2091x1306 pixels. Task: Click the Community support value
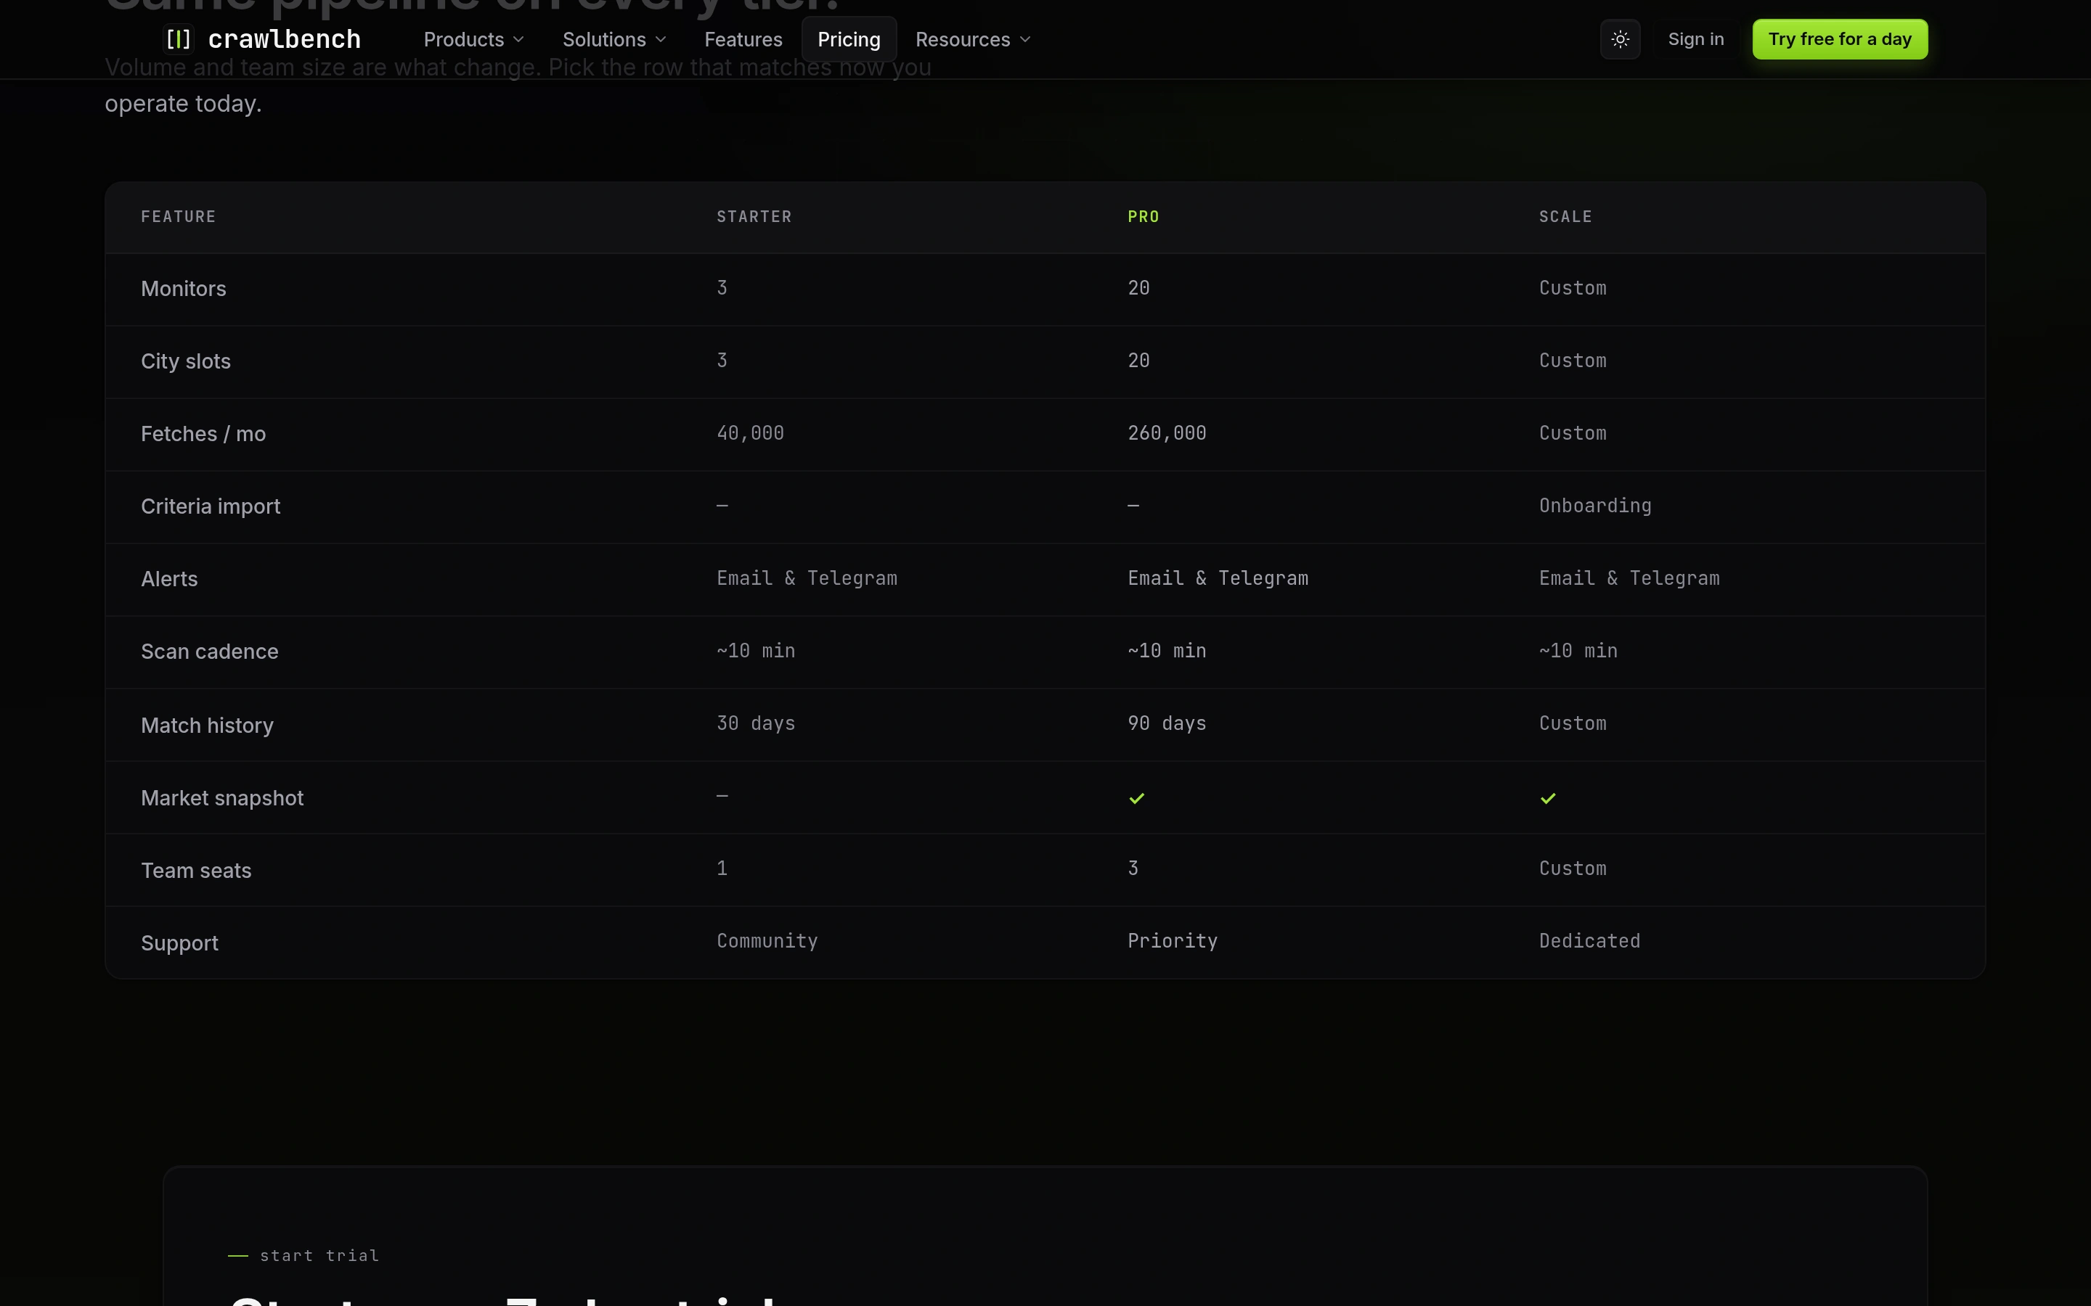(767, 940)
